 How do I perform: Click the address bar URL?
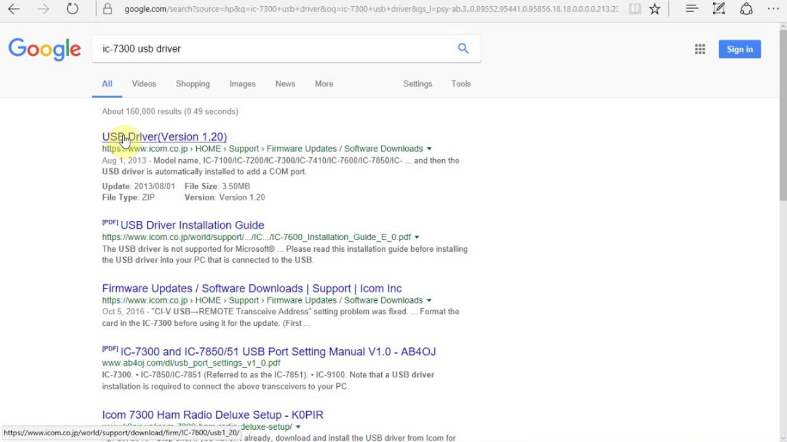(x=371, y=9)
